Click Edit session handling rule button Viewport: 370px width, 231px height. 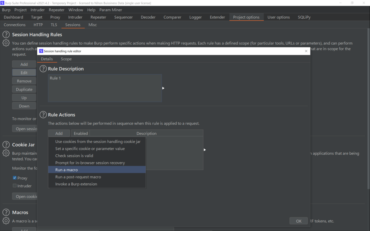24,73
